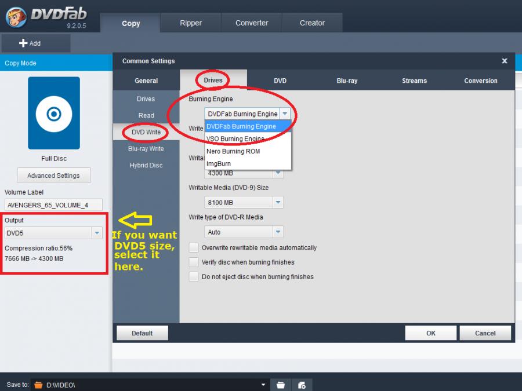Enable Overwrite rewritable media automatically
522x391 pixels.
click(194, 248)
